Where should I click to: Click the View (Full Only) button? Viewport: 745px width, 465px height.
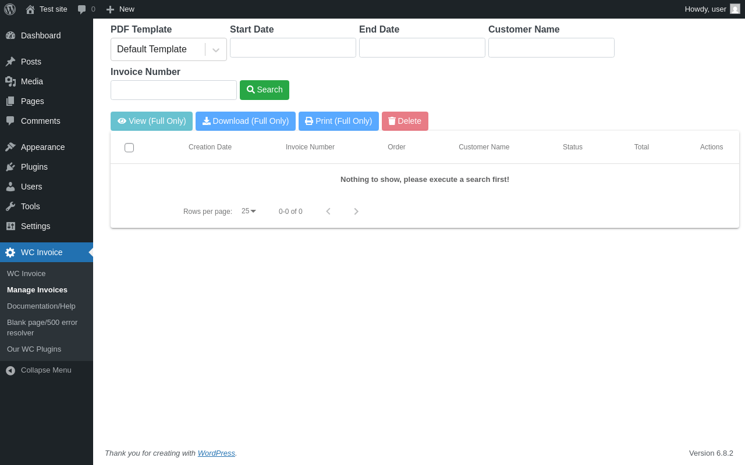[151, 121]
